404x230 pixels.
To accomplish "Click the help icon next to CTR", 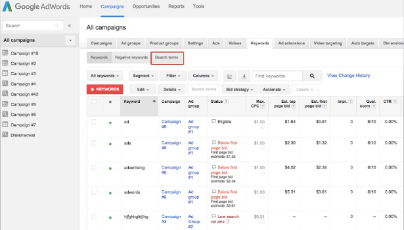I will pos(395,101).
